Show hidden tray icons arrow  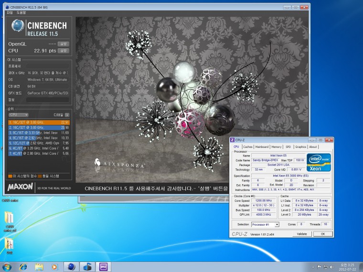click(313, 267)
